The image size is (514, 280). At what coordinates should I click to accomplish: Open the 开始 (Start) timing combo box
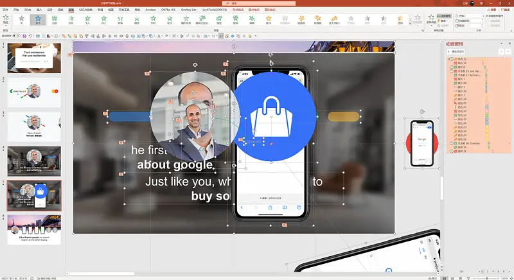[x=474, y=15]
